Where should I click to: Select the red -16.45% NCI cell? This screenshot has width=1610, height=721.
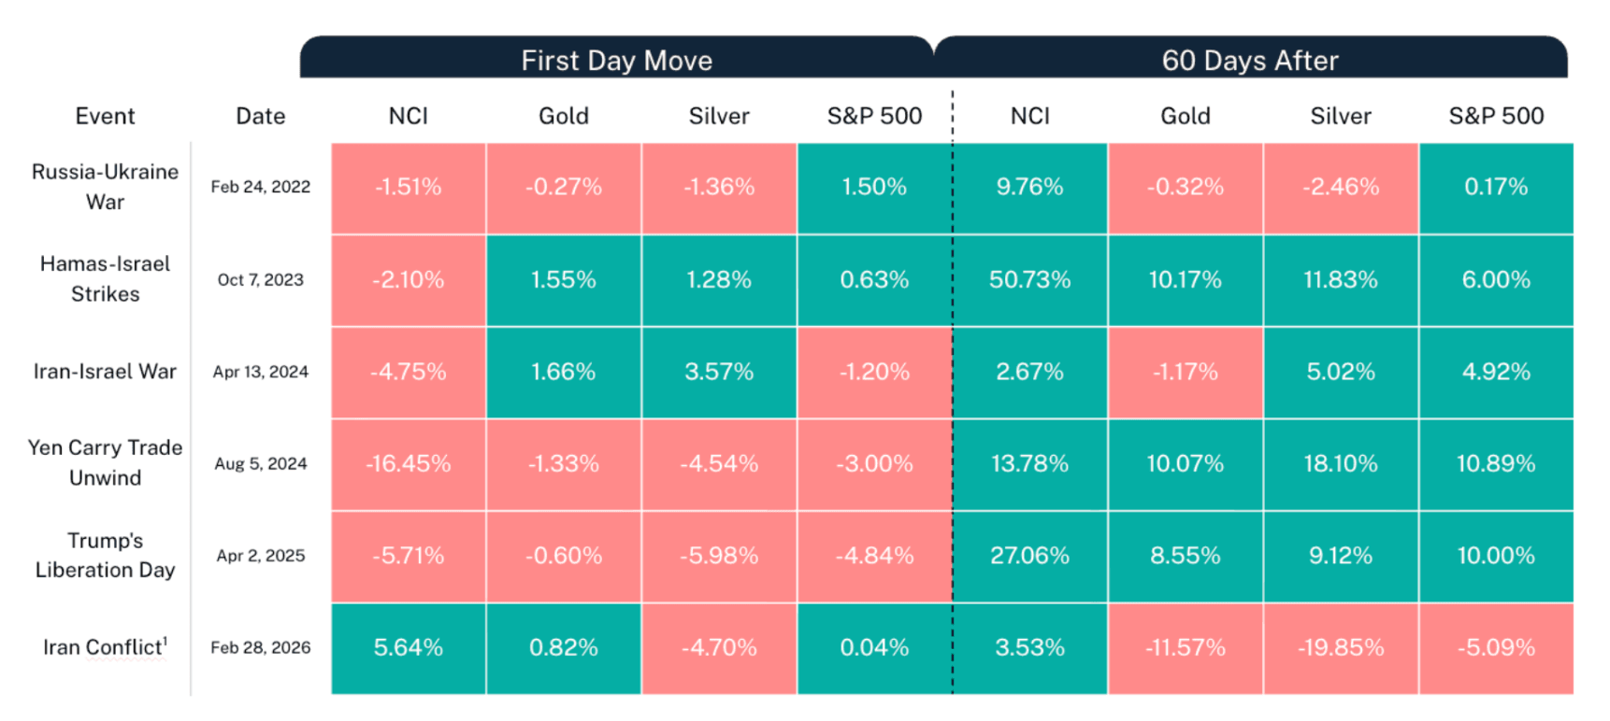coord(409,463)
